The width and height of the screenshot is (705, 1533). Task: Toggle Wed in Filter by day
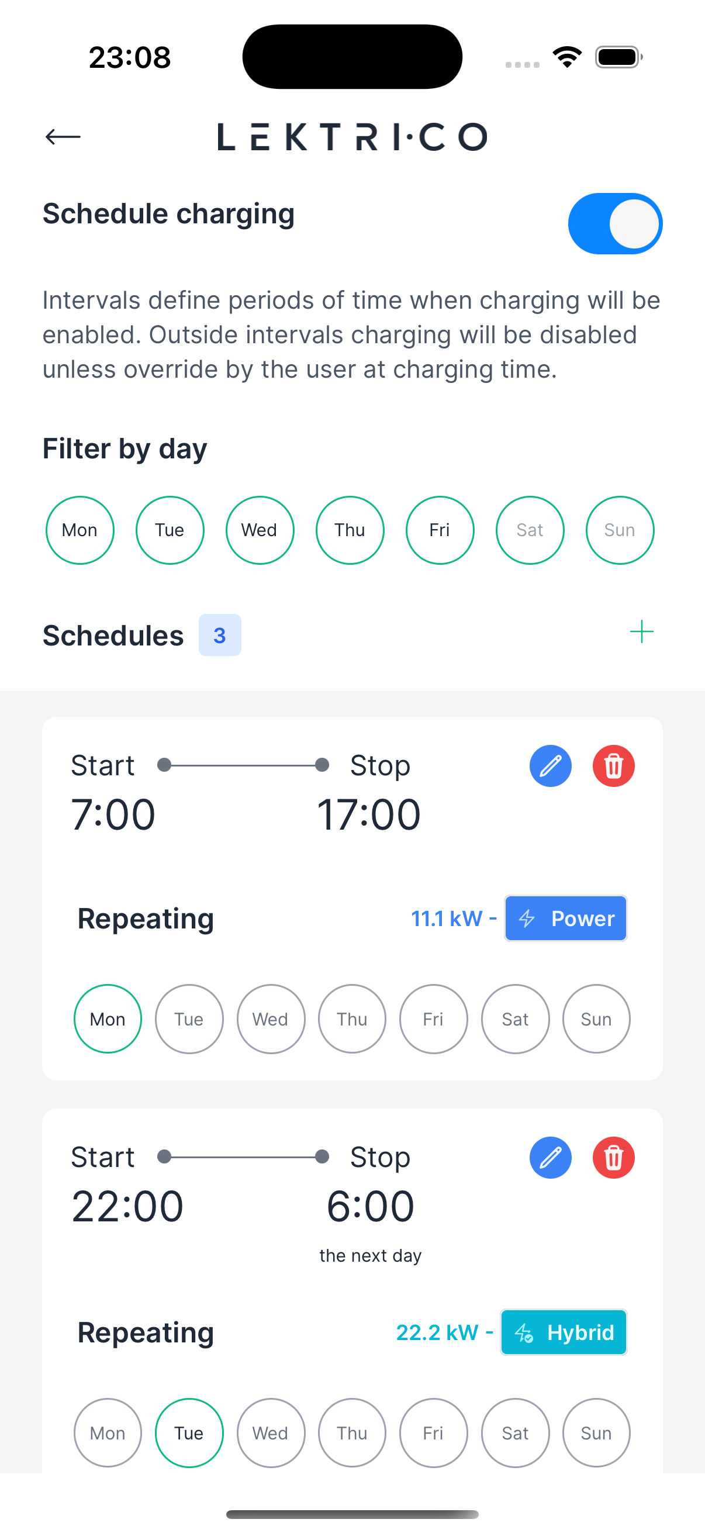[x=260, y=530]
